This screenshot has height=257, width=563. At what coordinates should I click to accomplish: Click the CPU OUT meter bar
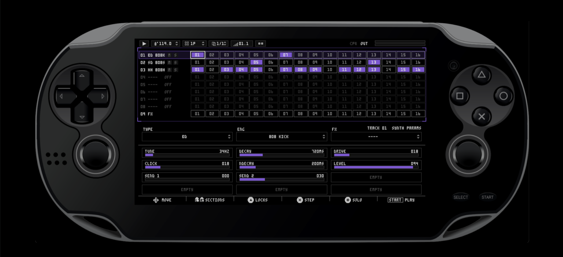pyautogui.click(x=400, y=44)
